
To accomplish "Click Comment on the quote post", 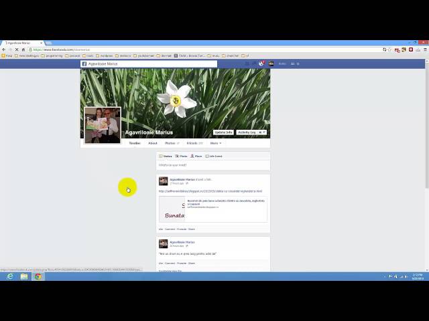I will 170,263.
